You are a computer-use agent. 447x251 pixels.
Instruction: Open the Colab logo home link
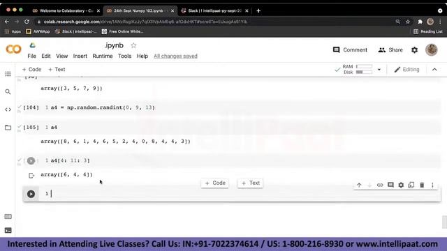coord(13,50)
